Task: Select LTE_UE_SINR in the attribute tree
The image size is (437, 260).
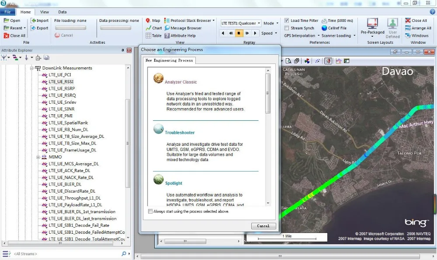Action: [62, 109]
